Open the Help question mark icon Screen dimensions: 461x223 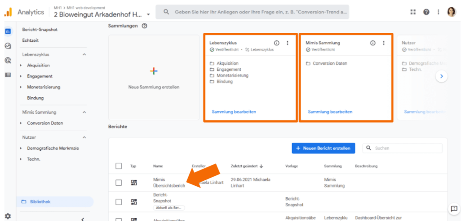pyautogui.click(x=426, y=12)
